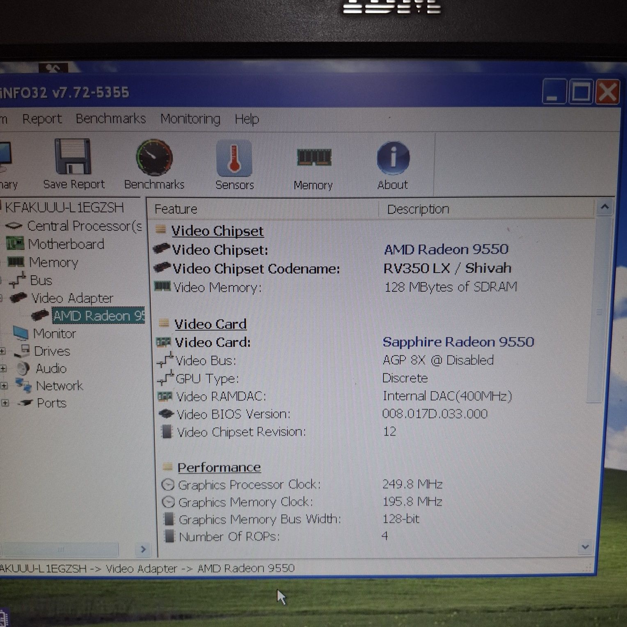Select the KFAKUUU-L1EGZSH root node
This screenshot has width=627, height=627.
click(x=64, y=207)
